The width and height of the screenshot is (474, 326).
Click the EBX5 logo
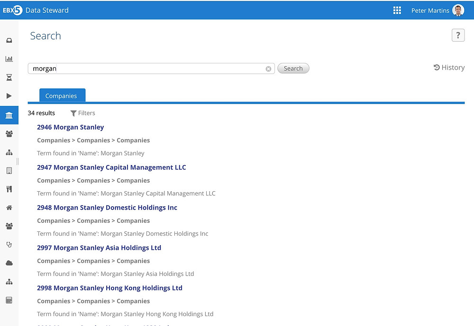(12, 10)
